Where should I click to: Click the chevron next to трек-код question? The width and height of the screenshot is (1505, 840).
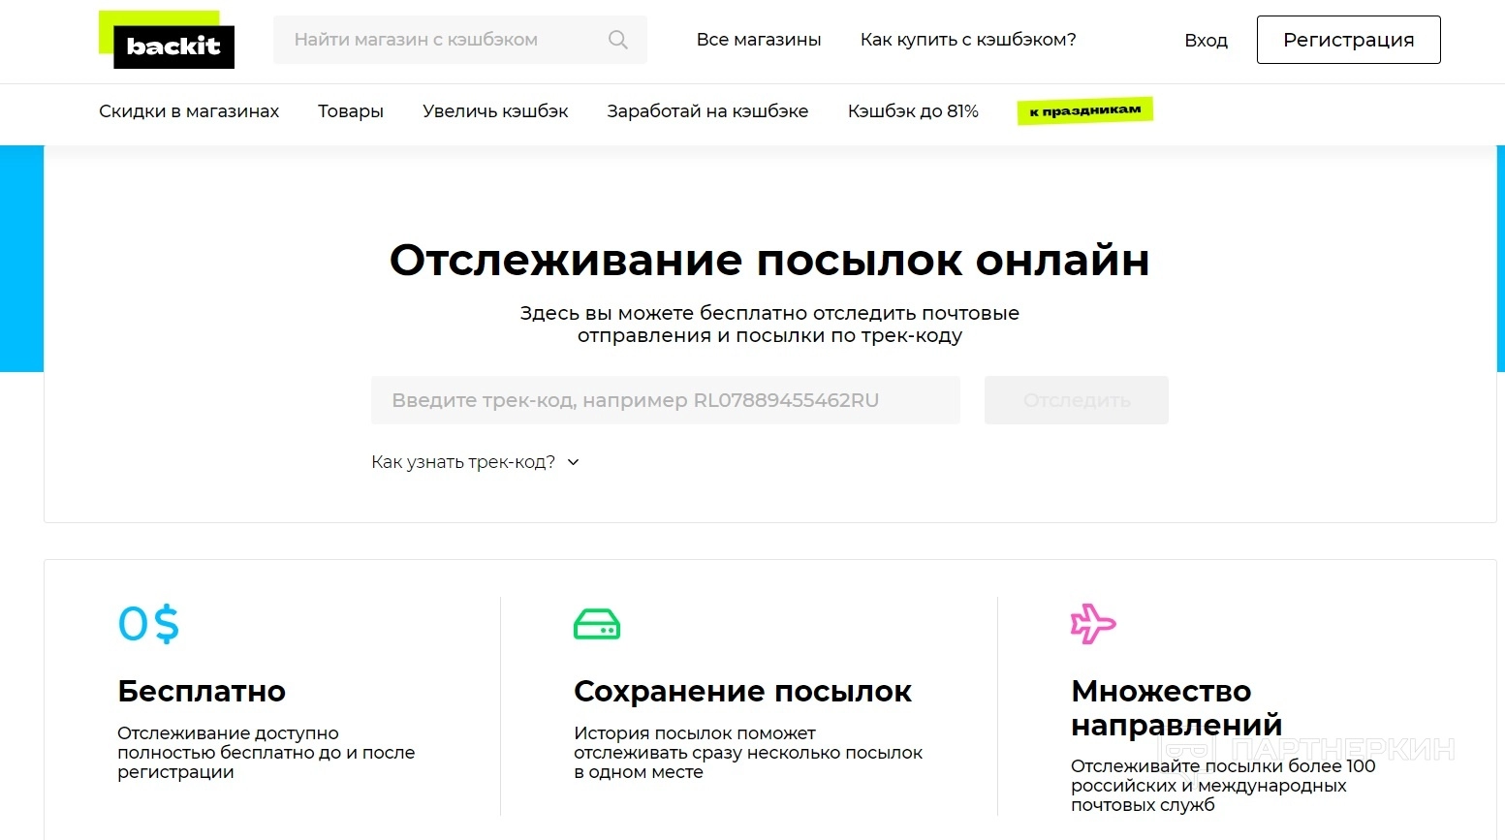573,462
